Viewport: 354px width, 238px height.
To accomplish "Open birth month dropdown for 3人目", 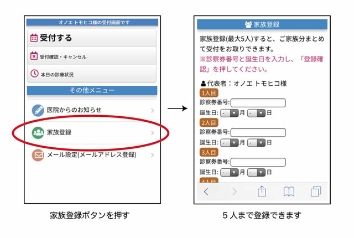I will 230,173.
